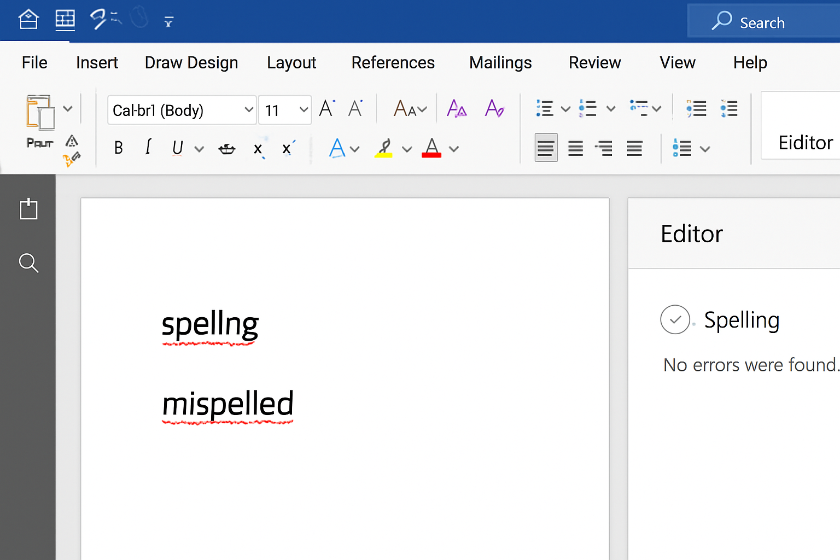Select the Spelling entry in Editor pane
The height and width of the screenshot is (560, 840).
click(x=741, y=320)
